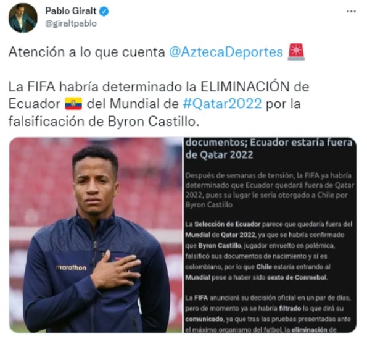This screenshot has height=339, width=367.
Task: Open the @giraltpablo handle
Action: 71,23
